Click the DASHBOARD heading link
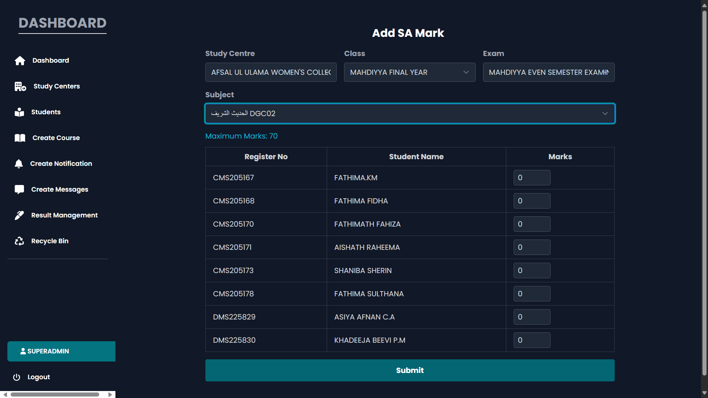Screen dimensions: 708x398 [x=62, y=23]
